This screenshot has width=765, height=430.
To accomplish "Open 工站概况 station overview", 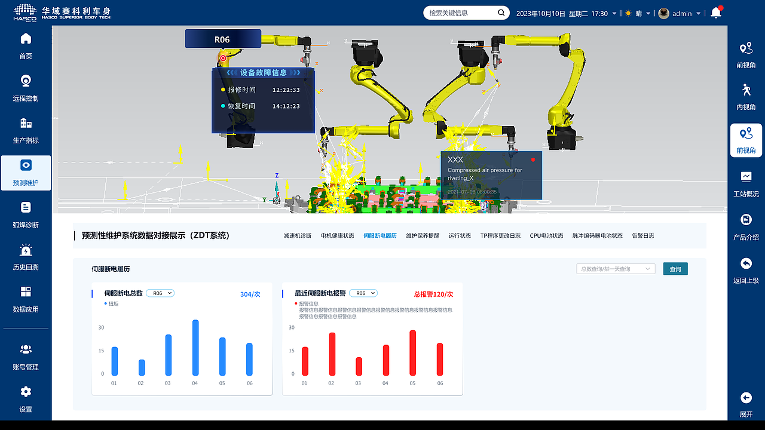I will click(746, 184).
